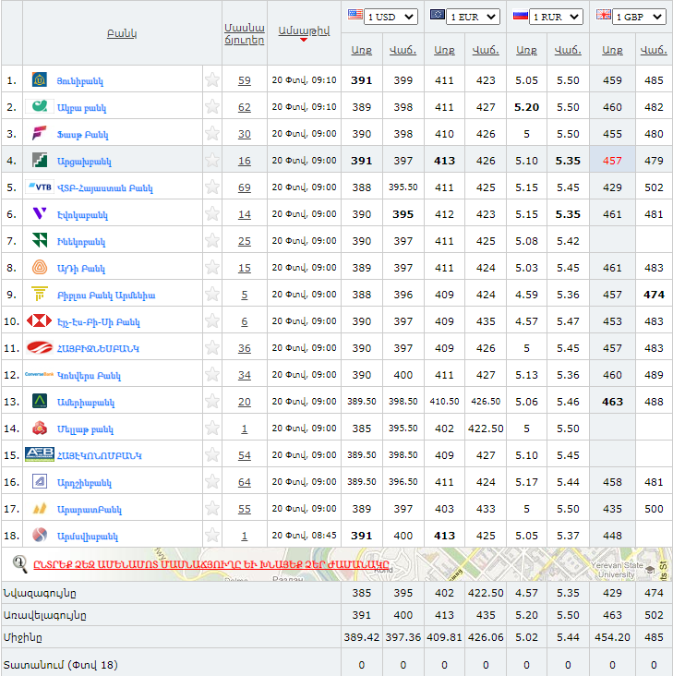The image size is (673, 676).
Task: Open the 1 EUR currency dropdown
Action: (474, 17)
